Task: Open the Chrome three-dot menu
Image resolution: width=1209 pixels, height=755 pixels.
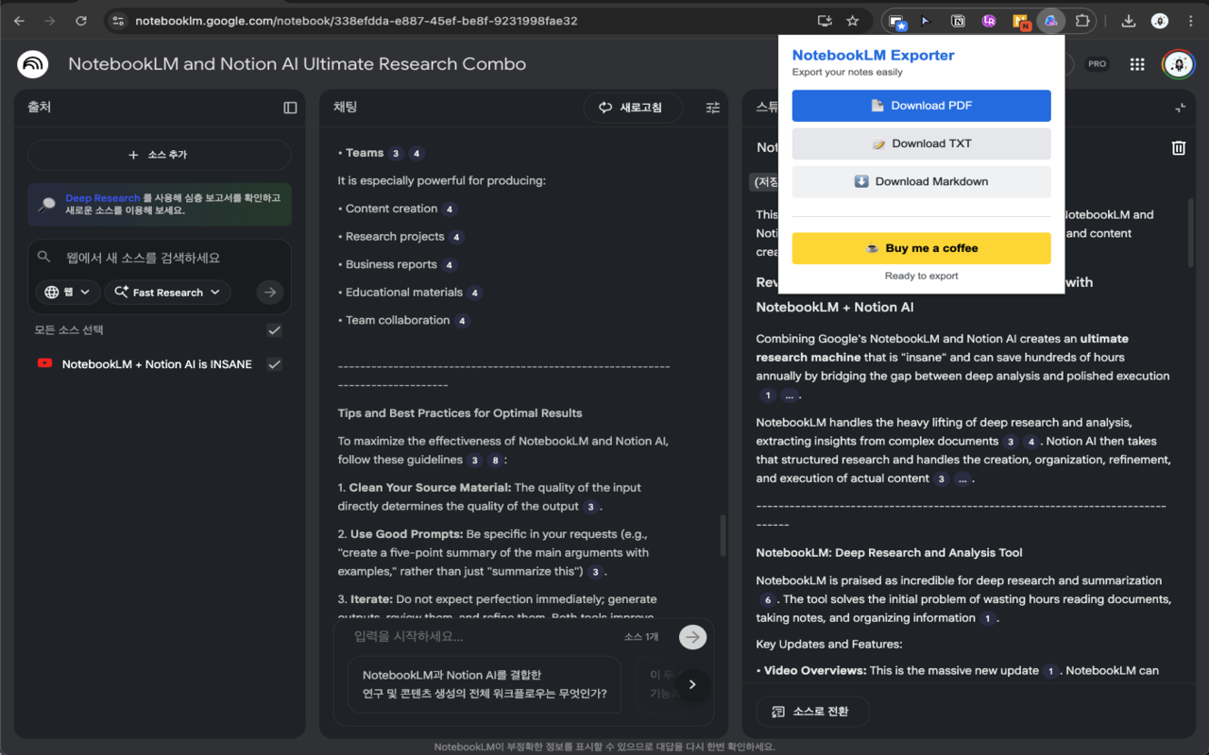Action: click(x=1190, y=20)
